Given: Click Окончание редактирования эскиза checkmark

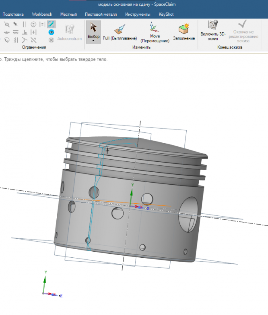Looking at the screenshot, I should coord(243,31).
